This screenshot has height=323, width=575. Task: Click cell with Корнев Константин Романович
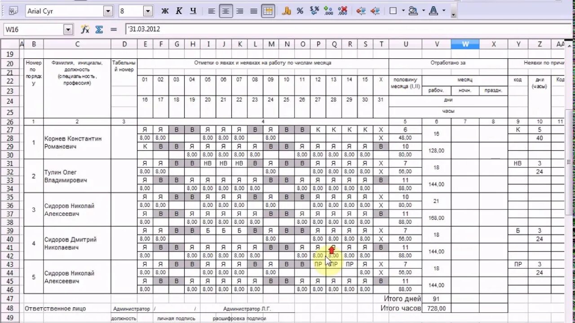[x=77, y=143]
